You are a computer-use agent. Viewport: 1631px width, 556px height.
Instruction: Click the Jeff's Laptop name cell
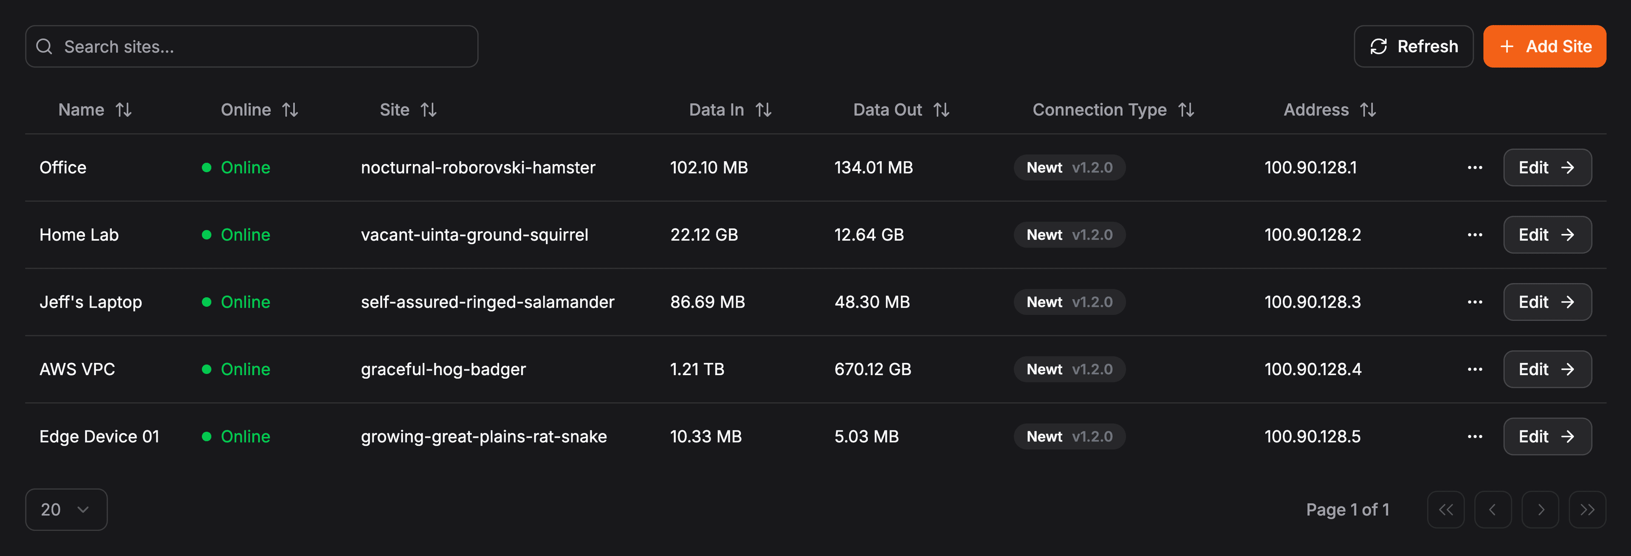90,302
